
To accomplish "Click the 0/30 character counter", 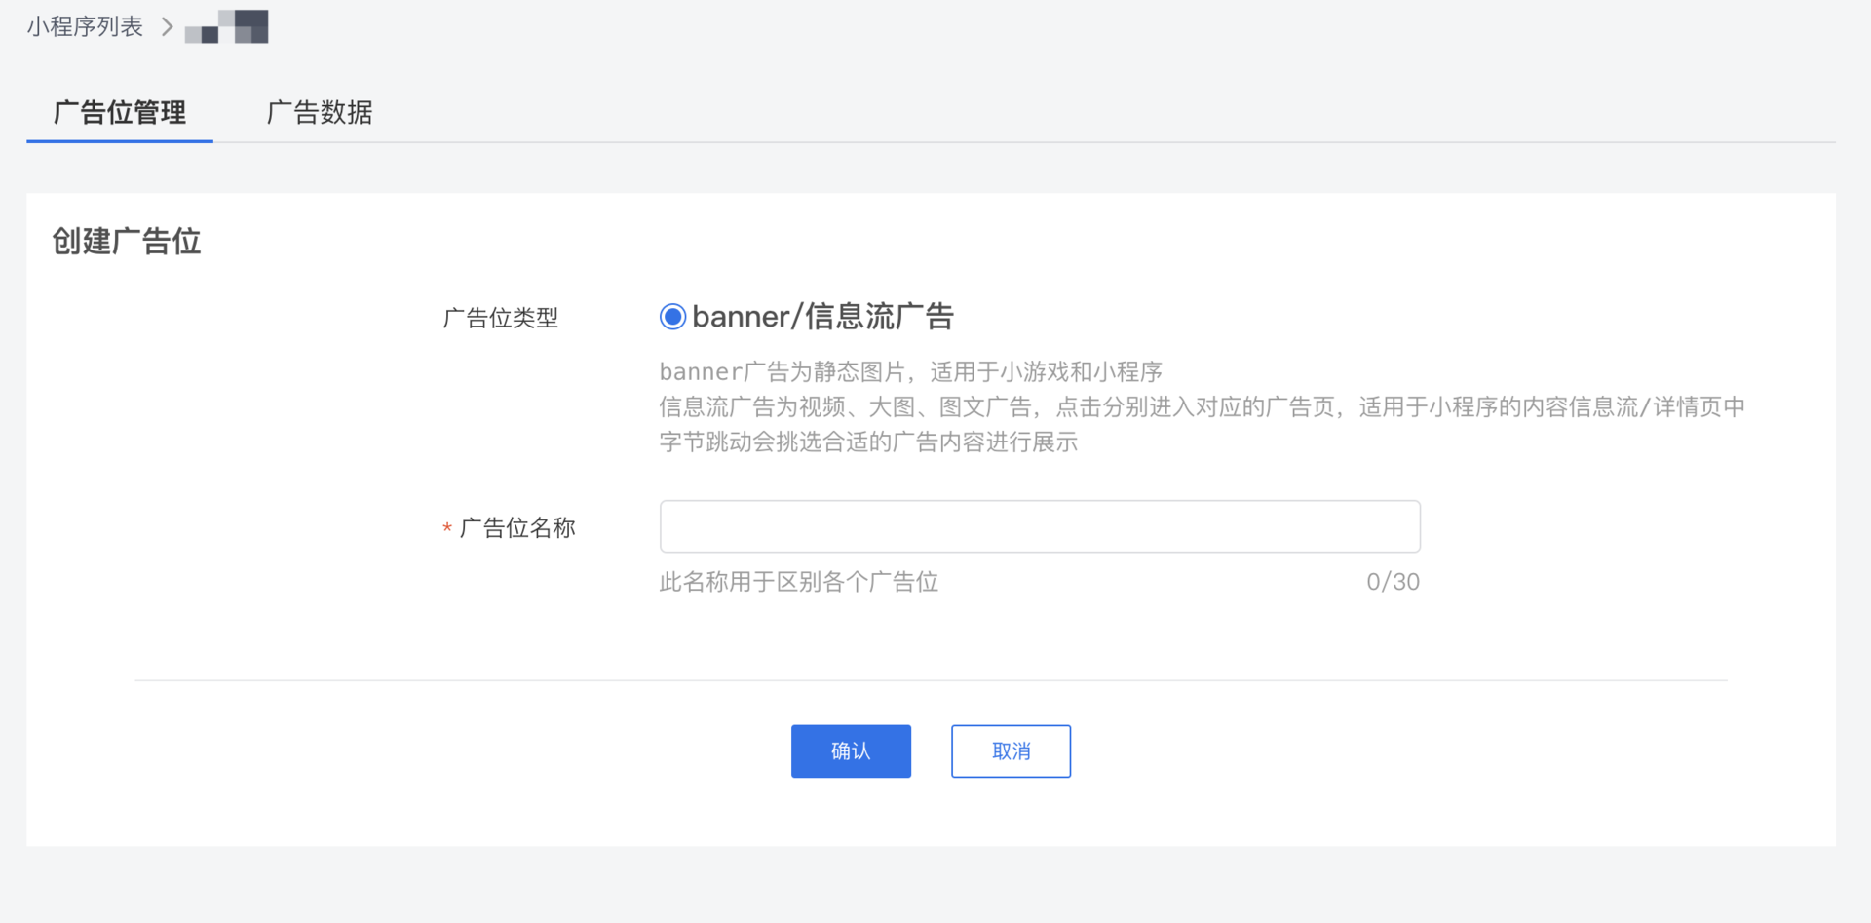I will [x=1393, y=581].
